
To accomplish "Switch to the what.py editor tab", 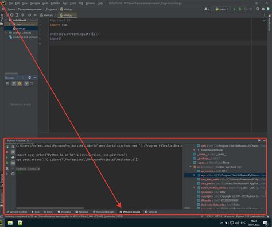I will [67, 15].
